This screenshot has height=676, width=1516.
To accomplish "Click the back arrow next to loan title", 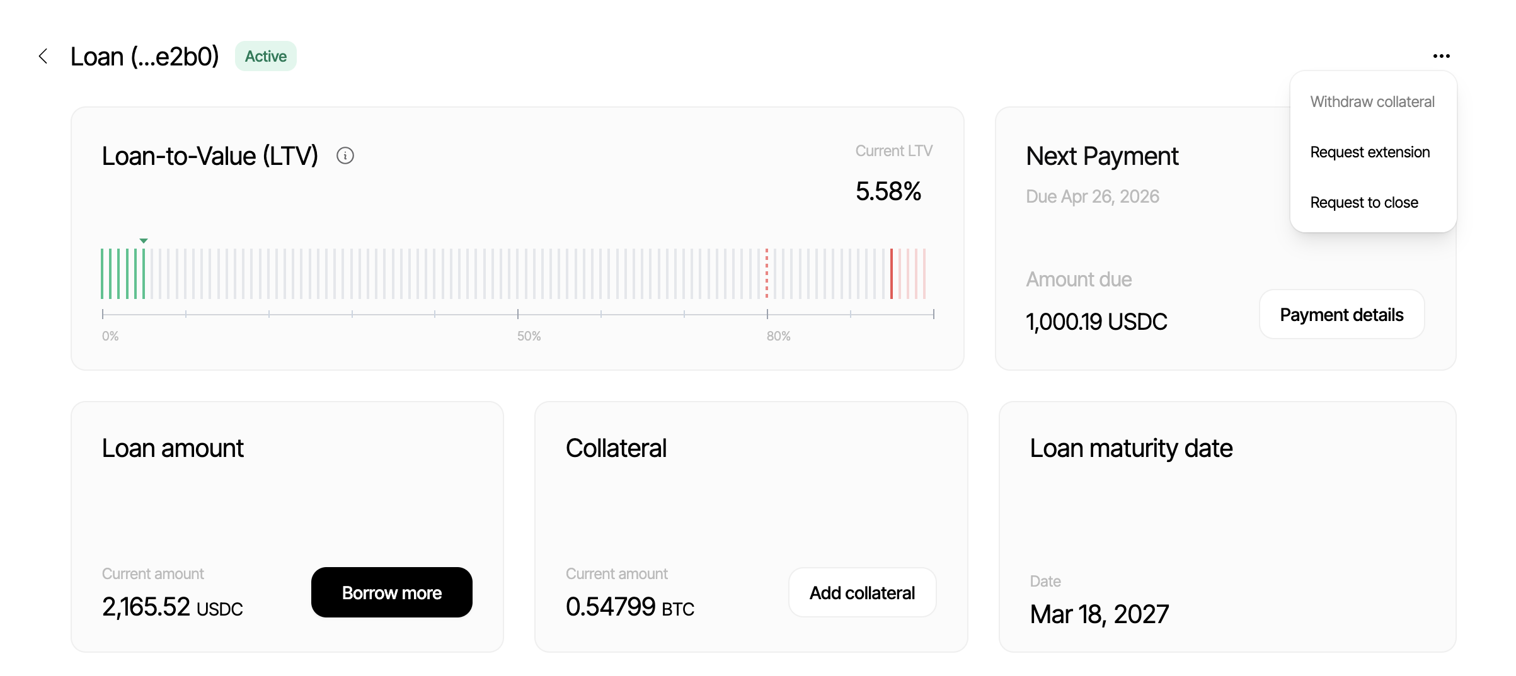I will tap(43, 56).
